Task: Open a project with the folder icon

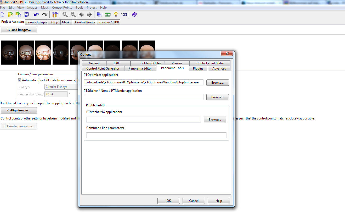Action: [10, 15]
